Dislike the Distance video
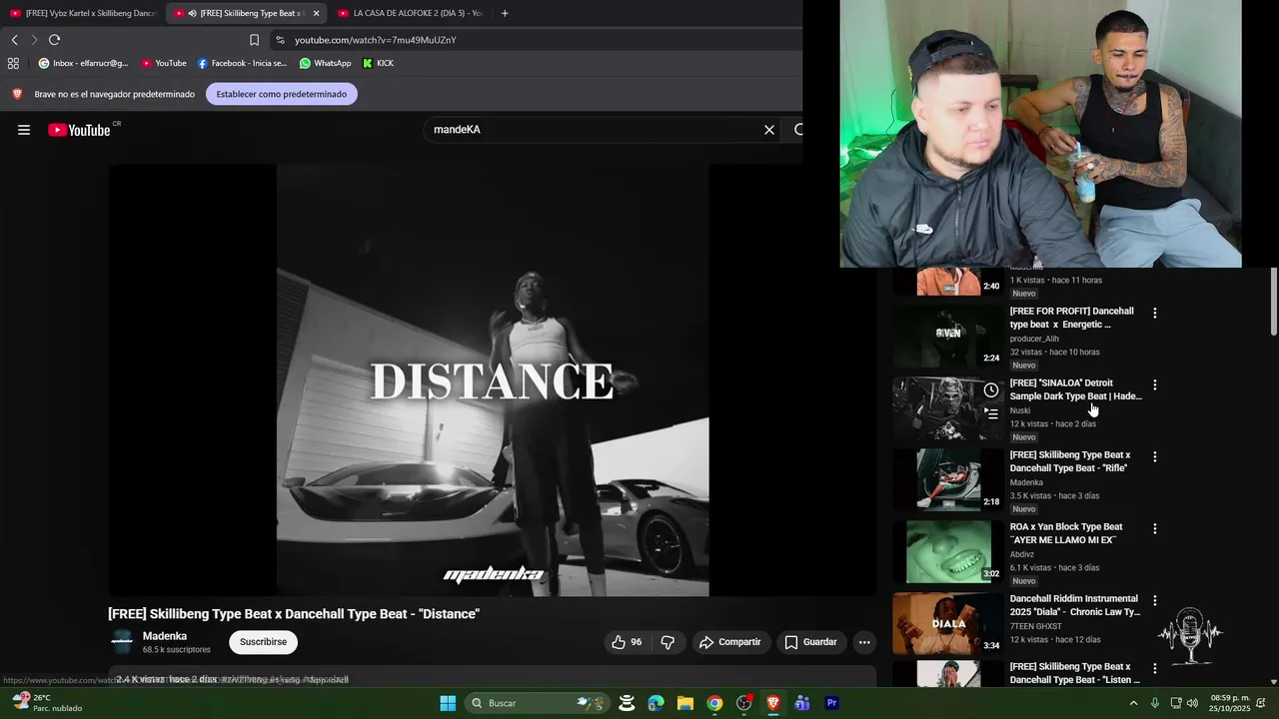This screenshot has height=719, width=1279. click(667, 642)
